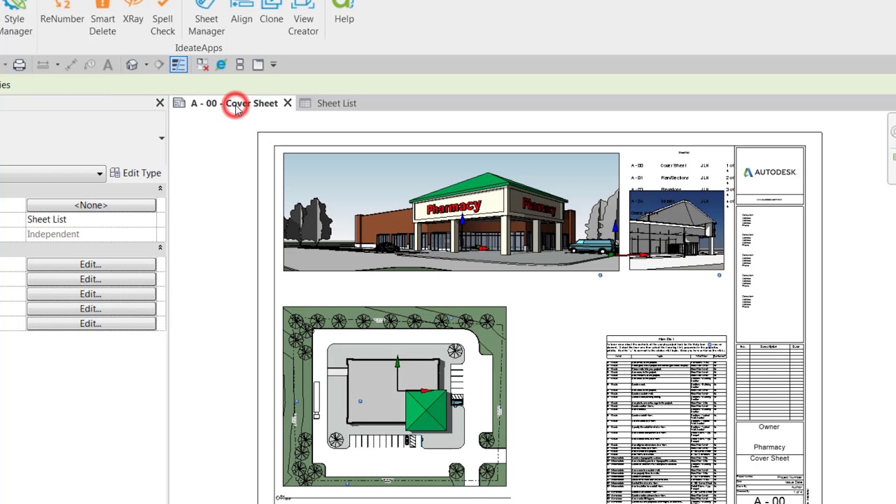Click the Cover Sheet name in title block
This screenshot has height=504, width=896.
click(769, 458)
